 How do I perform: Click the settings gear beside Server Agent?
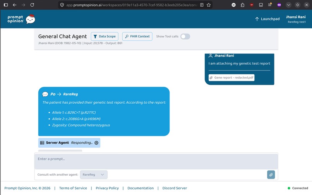(x=96, y=143)
